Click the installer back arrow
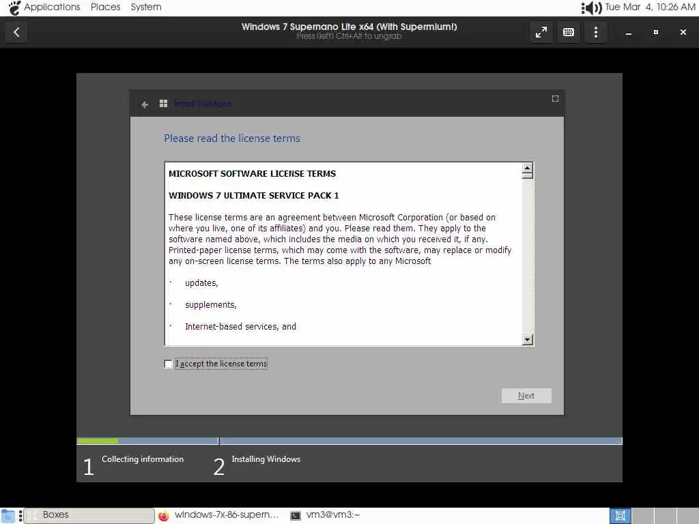The image size is (699, 524). [x=145, y=104]
